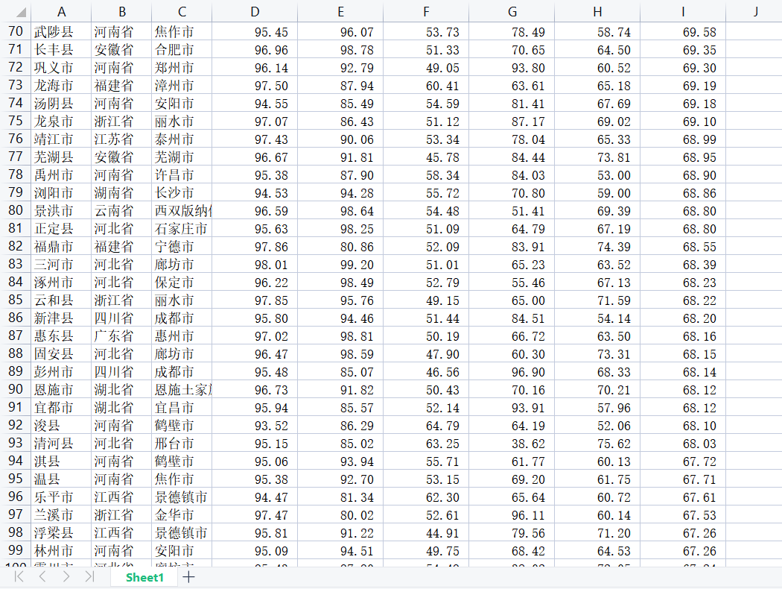The image size is (782, 589).
Task: Select column H header
Action: pyautogui.click(x=597, y=12)
